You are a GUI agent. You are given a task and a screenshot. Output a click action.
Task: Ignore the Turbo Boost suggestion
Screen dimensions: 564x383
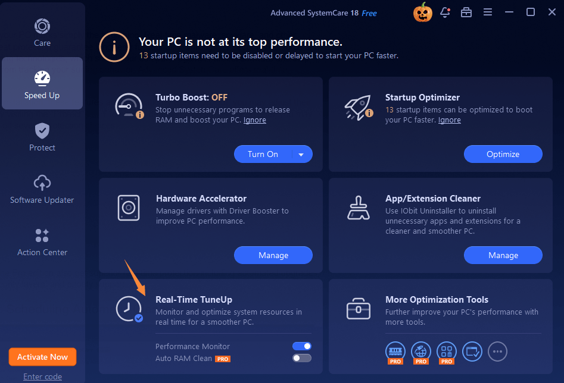point(255,120)
